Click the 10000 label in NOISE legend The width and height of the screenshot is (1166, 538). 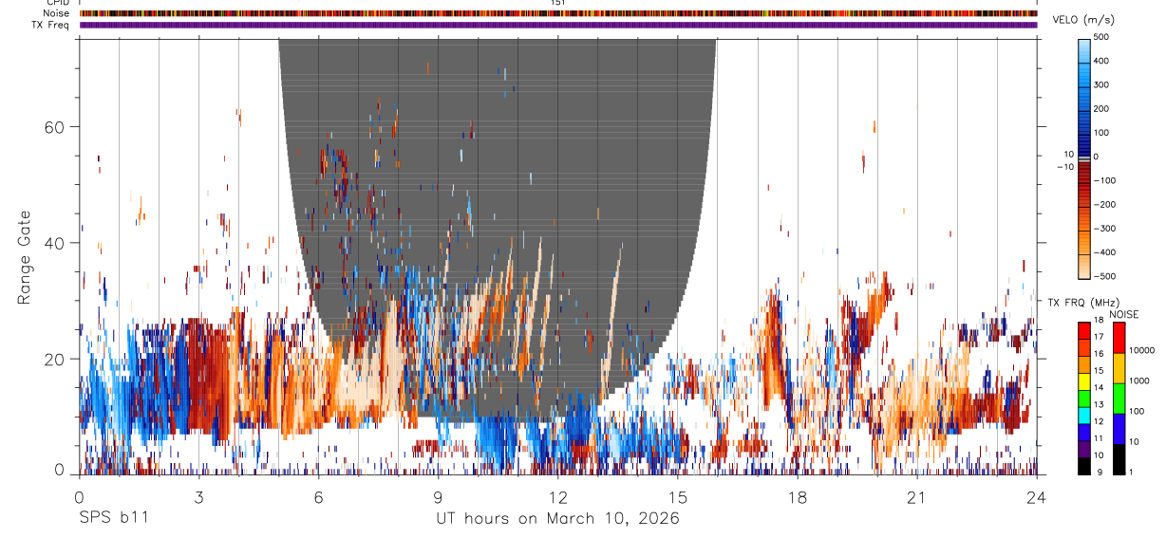tap(1140, 350)
